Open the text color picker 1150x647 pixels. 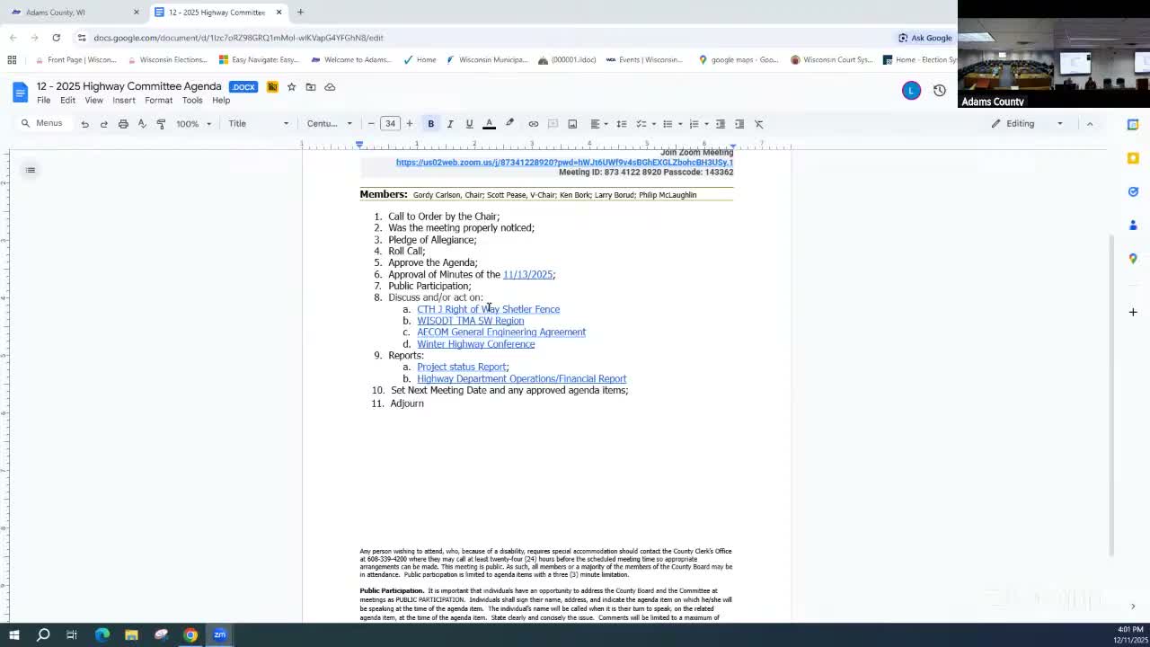pos(489,124)
